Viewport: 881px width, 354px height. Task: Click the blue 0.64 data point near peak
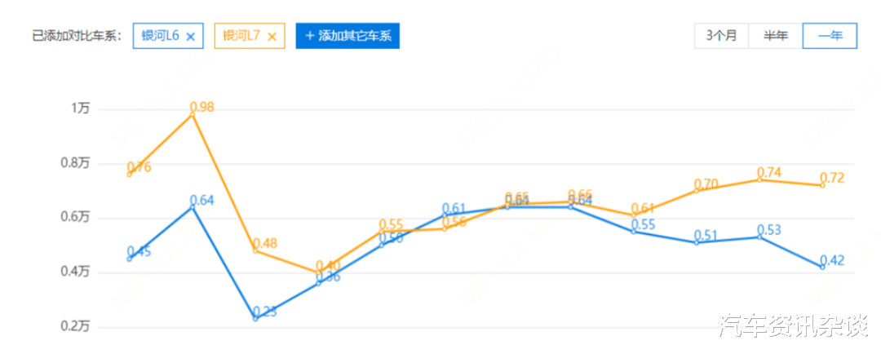(193, 207)
